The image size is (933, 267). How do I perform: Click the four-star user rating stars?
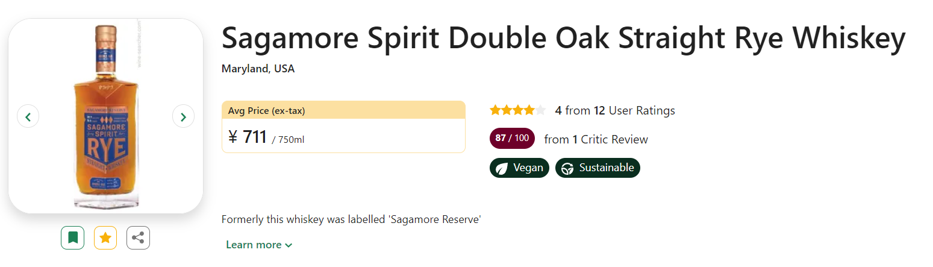pos(517,110)
